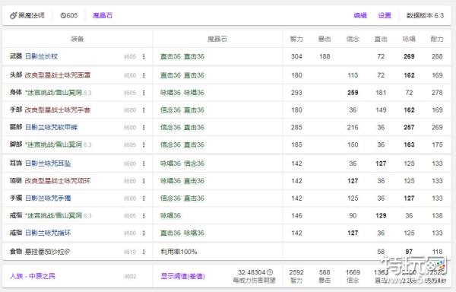This screenshot has width=456, height=292.
Task: Open the three-dot menu for 头部 row
Action: [x=144, y=75]
